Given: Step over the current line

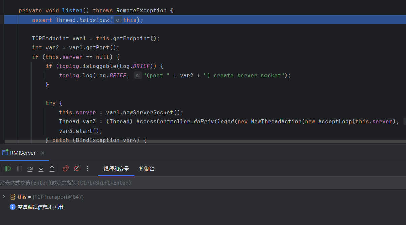Looking at the screenshot, I should [x=30, y=168].
